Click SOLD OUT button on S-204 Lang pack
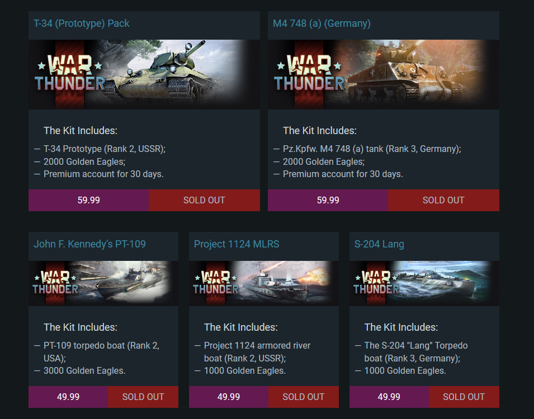The image size is (534, 419). click(x=464, y=397)
